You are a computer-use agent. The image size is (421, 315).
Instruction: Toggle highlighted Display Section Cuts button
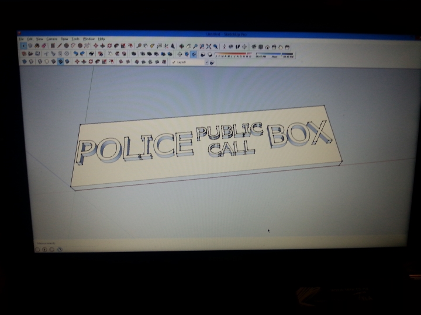194,54
